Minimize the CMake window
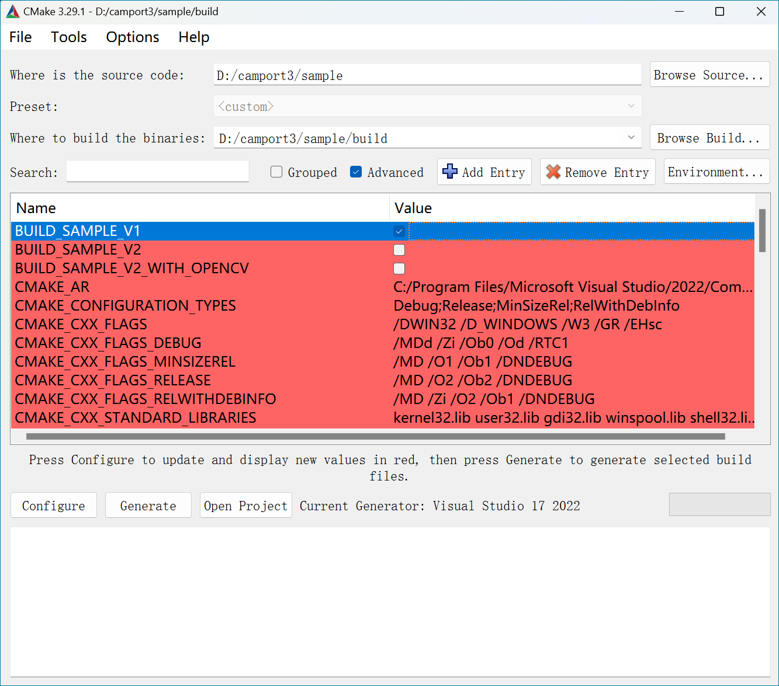Screen dimensions: 779x686 pyautogui.click(x=680, y=12)
